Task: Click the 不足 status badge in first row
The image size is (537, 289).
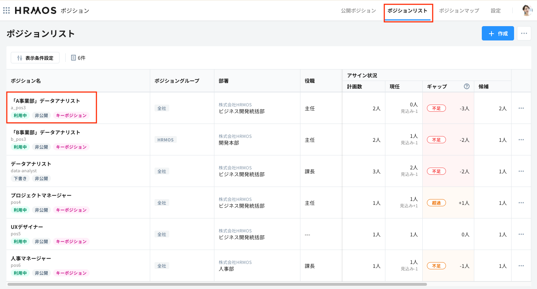Action: [x=436, y=108]
